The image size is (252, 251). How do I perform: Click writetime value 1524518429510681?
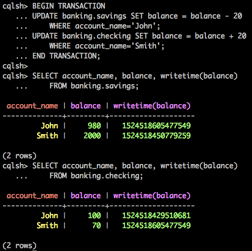[156, 215]
